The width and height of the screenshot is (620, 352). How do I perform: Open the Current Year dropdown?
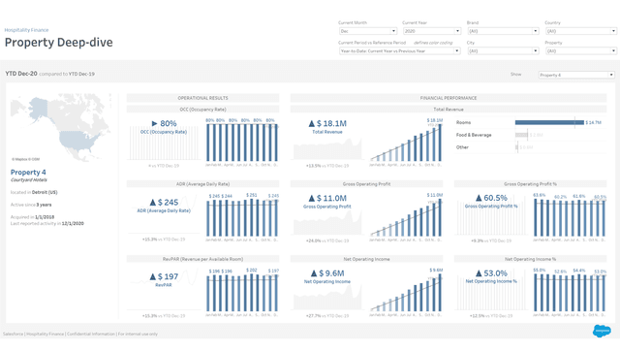pos(432,31)
